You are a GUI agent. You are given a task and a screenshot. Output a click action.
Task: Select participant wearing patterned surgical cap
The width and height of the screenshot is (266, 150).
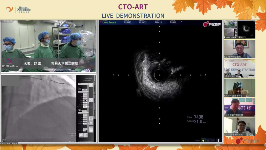coord(240,88)
